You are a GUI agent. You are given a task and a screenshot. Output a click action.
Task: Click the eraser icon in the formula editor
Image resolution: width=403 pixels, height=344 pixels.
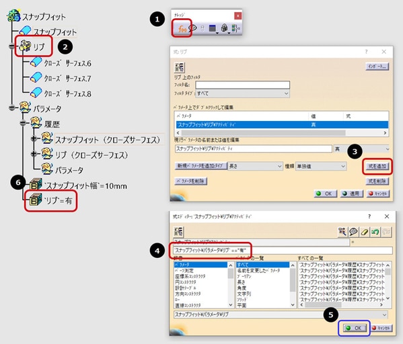pyautogui.click(x=364, y=232)
